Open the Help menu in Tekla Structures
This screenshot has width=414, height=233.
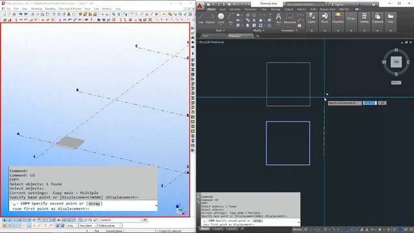tap(118, 8)
